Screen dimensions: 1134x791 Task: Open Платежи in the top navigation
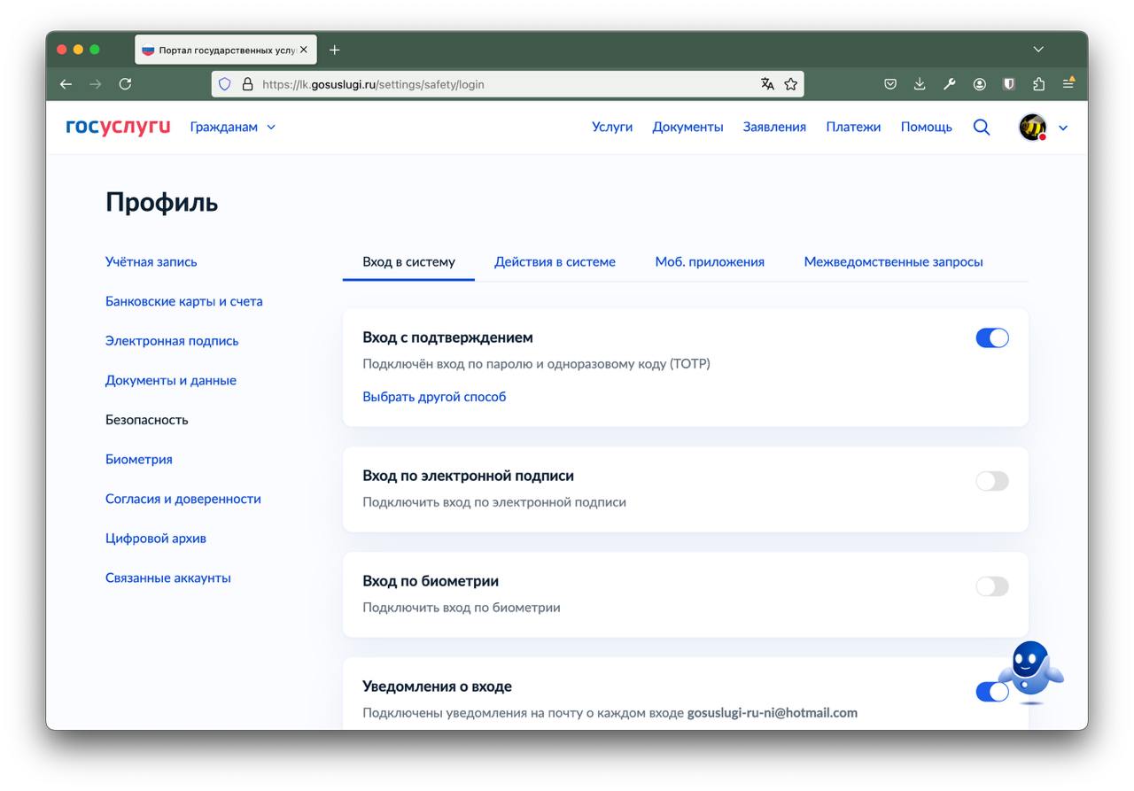(x=853, y=127)
